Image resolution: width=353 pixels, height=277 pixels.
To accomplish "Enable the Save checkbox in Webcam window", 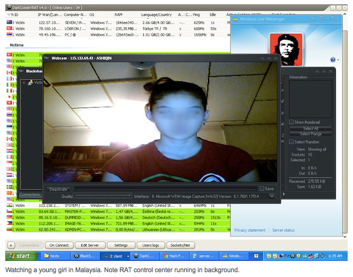I will [262, 189].
